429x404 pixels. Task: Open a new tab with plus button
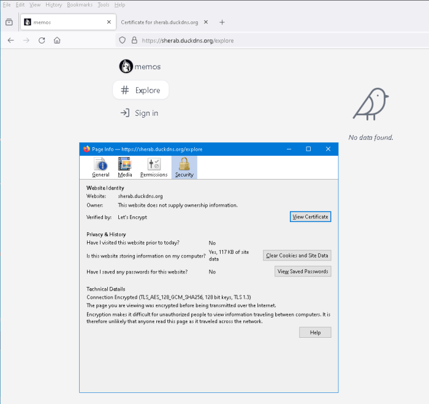pyautogui.click(x=222, y=22)
